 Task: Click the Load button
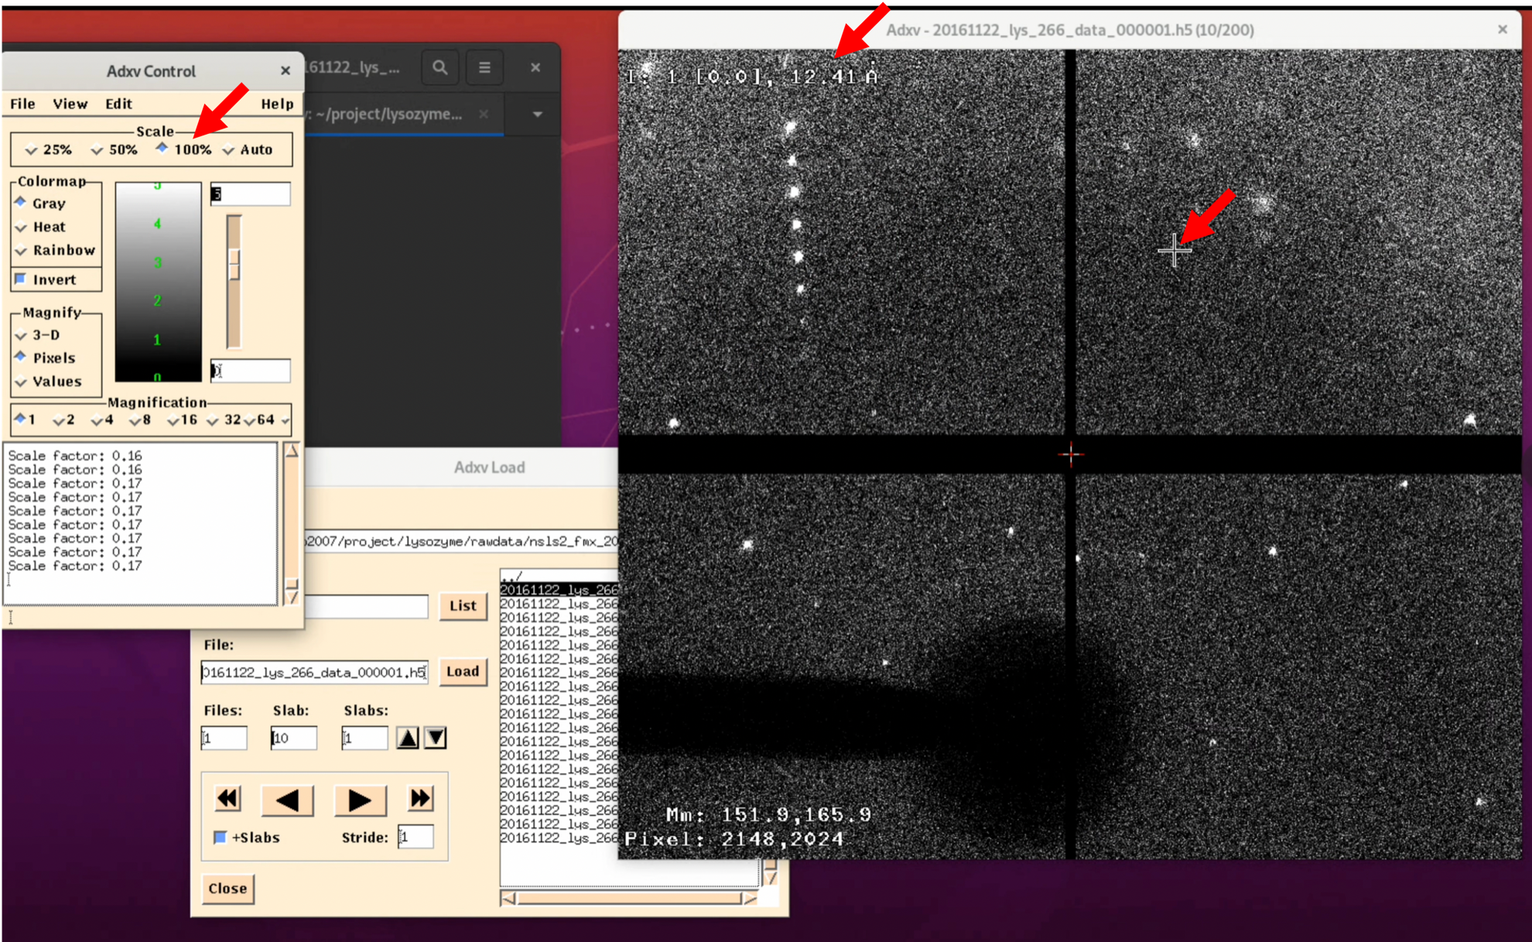point(462,671)
